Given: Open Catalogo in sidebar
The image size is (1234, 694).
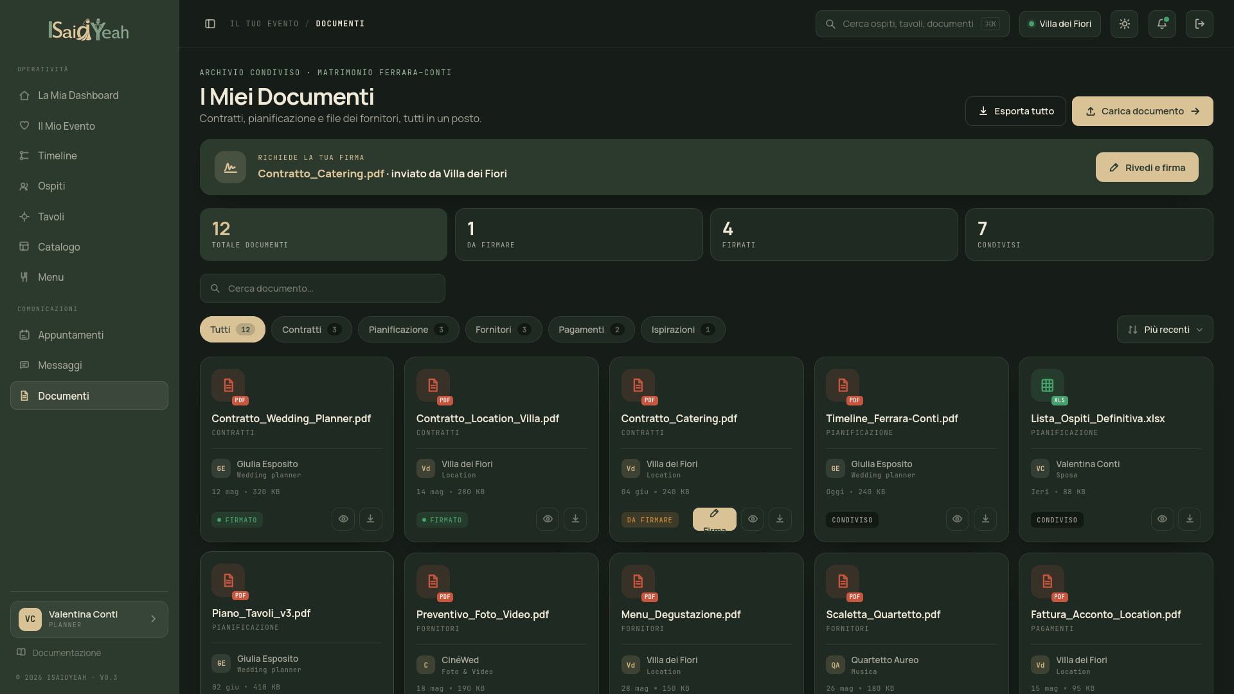Looking at the screenshot, I should [x=89, y=247].
